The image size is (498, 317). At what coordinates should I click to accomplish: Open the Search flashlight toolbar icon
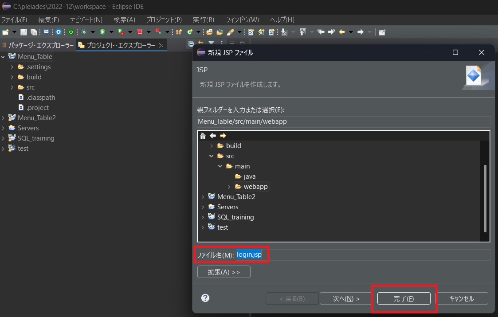tap(231, 31)
